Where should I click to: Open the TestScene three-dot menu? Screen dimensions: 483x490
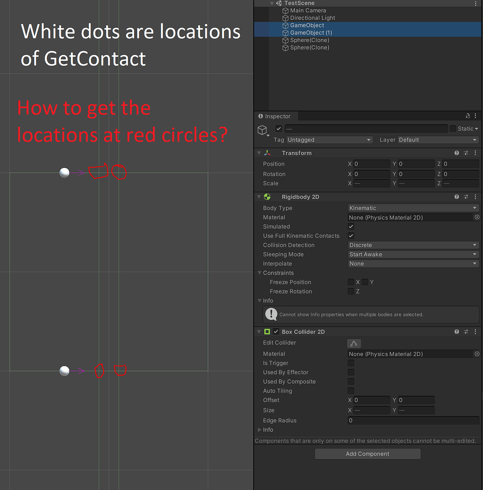(475, 3)
